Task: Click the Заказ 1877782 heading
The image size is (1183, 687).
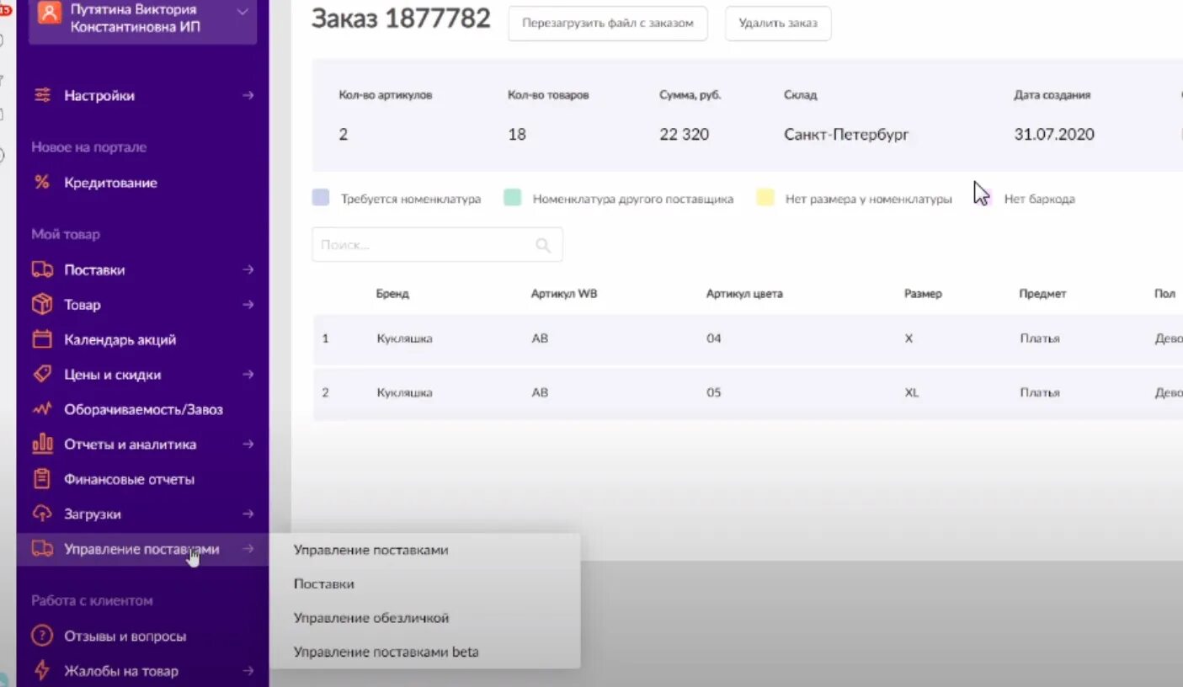Action: click(401, 19)
